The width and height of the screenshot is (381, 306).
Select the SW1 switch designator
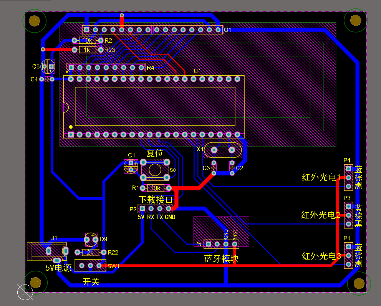click(113, 266)
